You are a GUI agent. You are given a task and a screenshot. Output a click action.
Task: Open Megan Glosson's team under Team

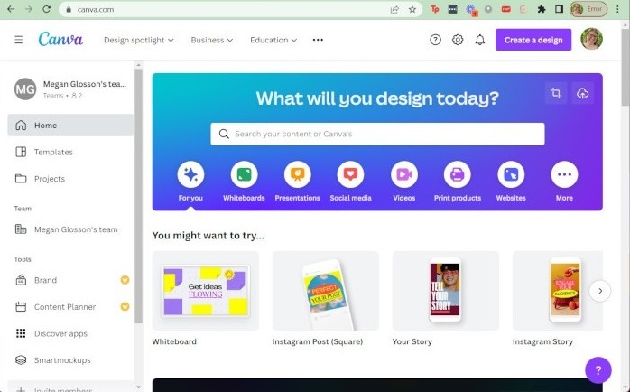70,229
